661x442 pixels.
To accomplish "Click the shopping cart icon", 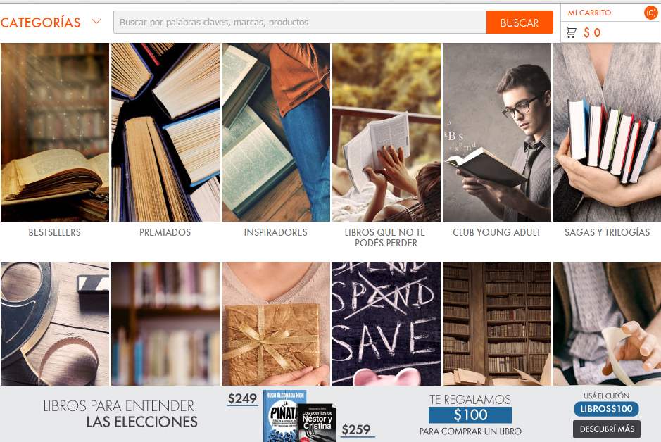I will [x=571, y=32].
